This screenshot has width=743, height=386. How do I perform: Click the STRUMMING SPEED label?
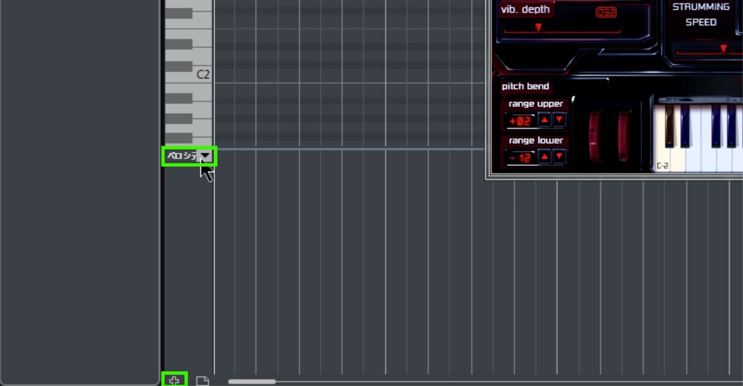click(701, 15)
